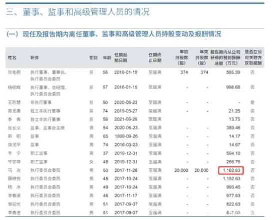Select the start date 2021-06-29

point(126,119)
